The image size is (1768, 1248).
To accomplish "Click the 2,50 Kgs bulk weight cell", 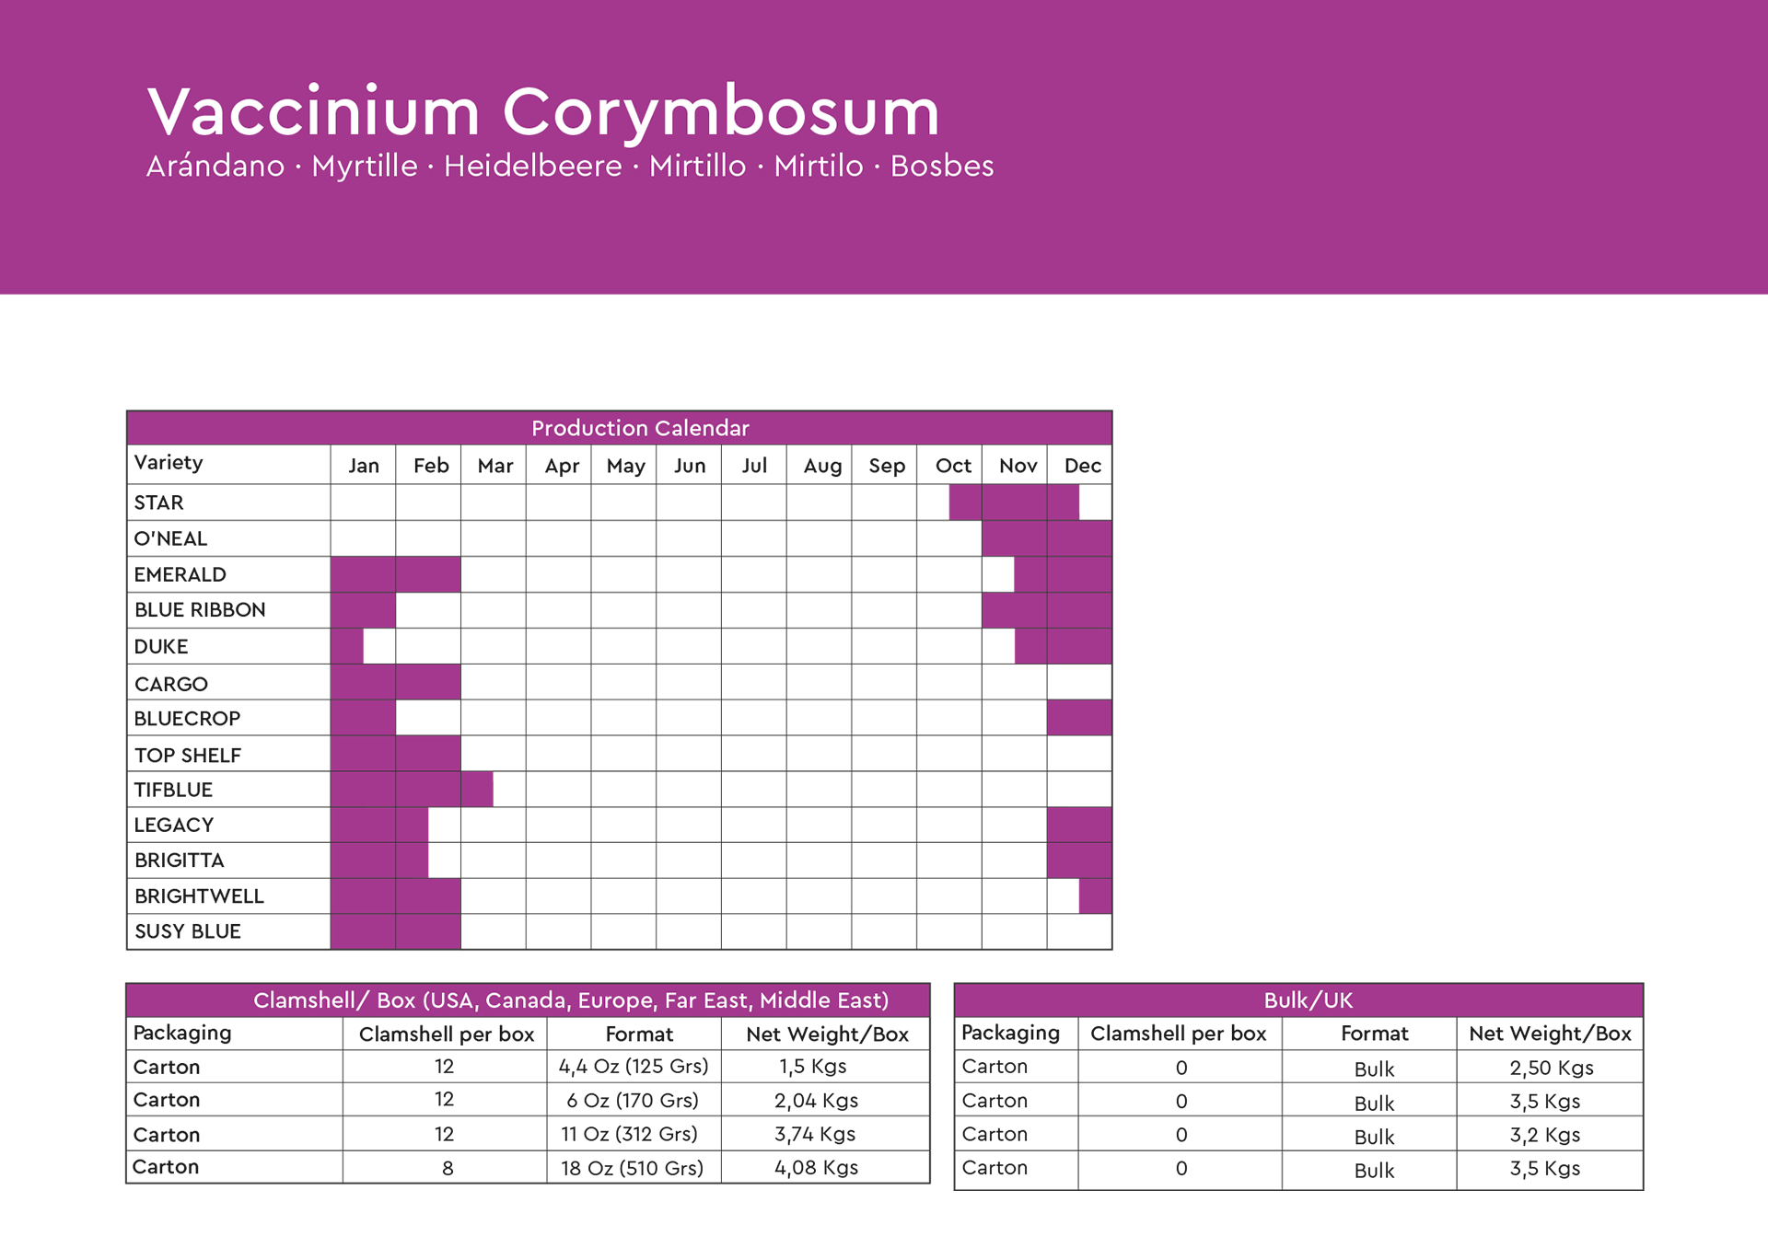I will 1552,1069.
